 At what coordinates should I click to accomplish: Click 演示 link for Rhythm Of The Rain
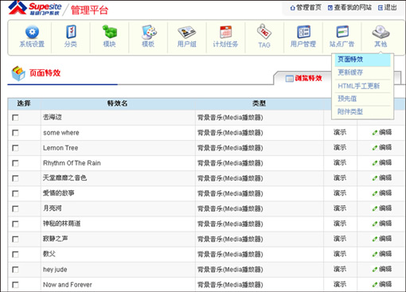coord(340,162)
